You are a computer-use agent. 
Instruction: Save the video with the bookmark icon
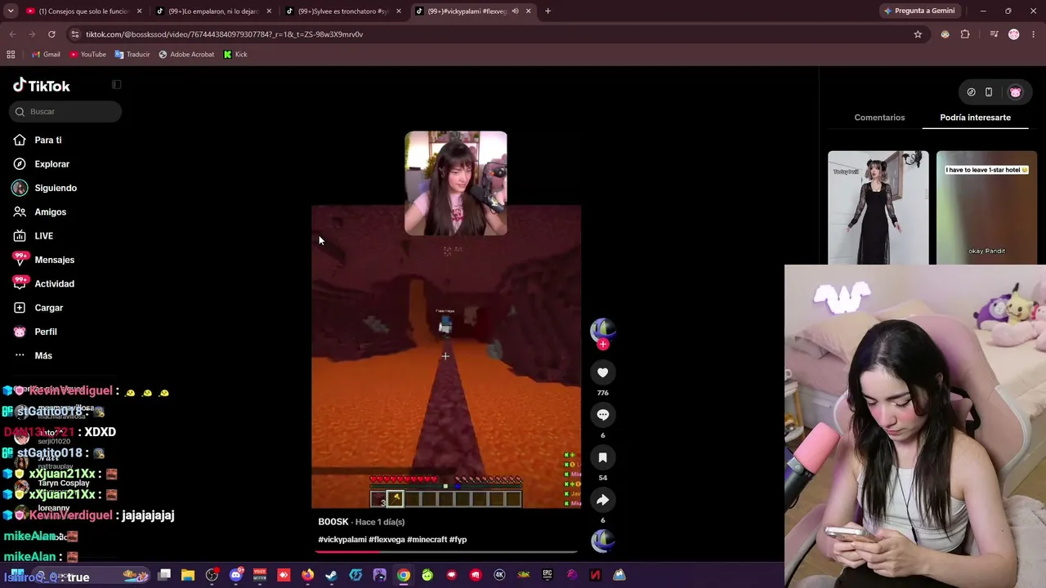[602, 457]
